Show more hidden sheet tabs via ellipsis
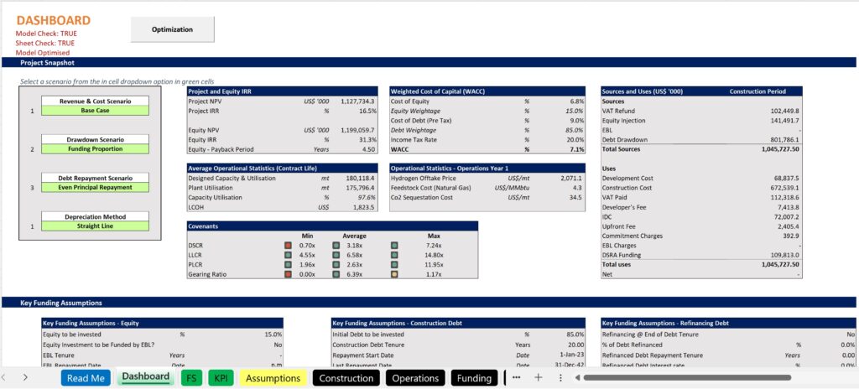The image size is (859, 389). (516, 377)
